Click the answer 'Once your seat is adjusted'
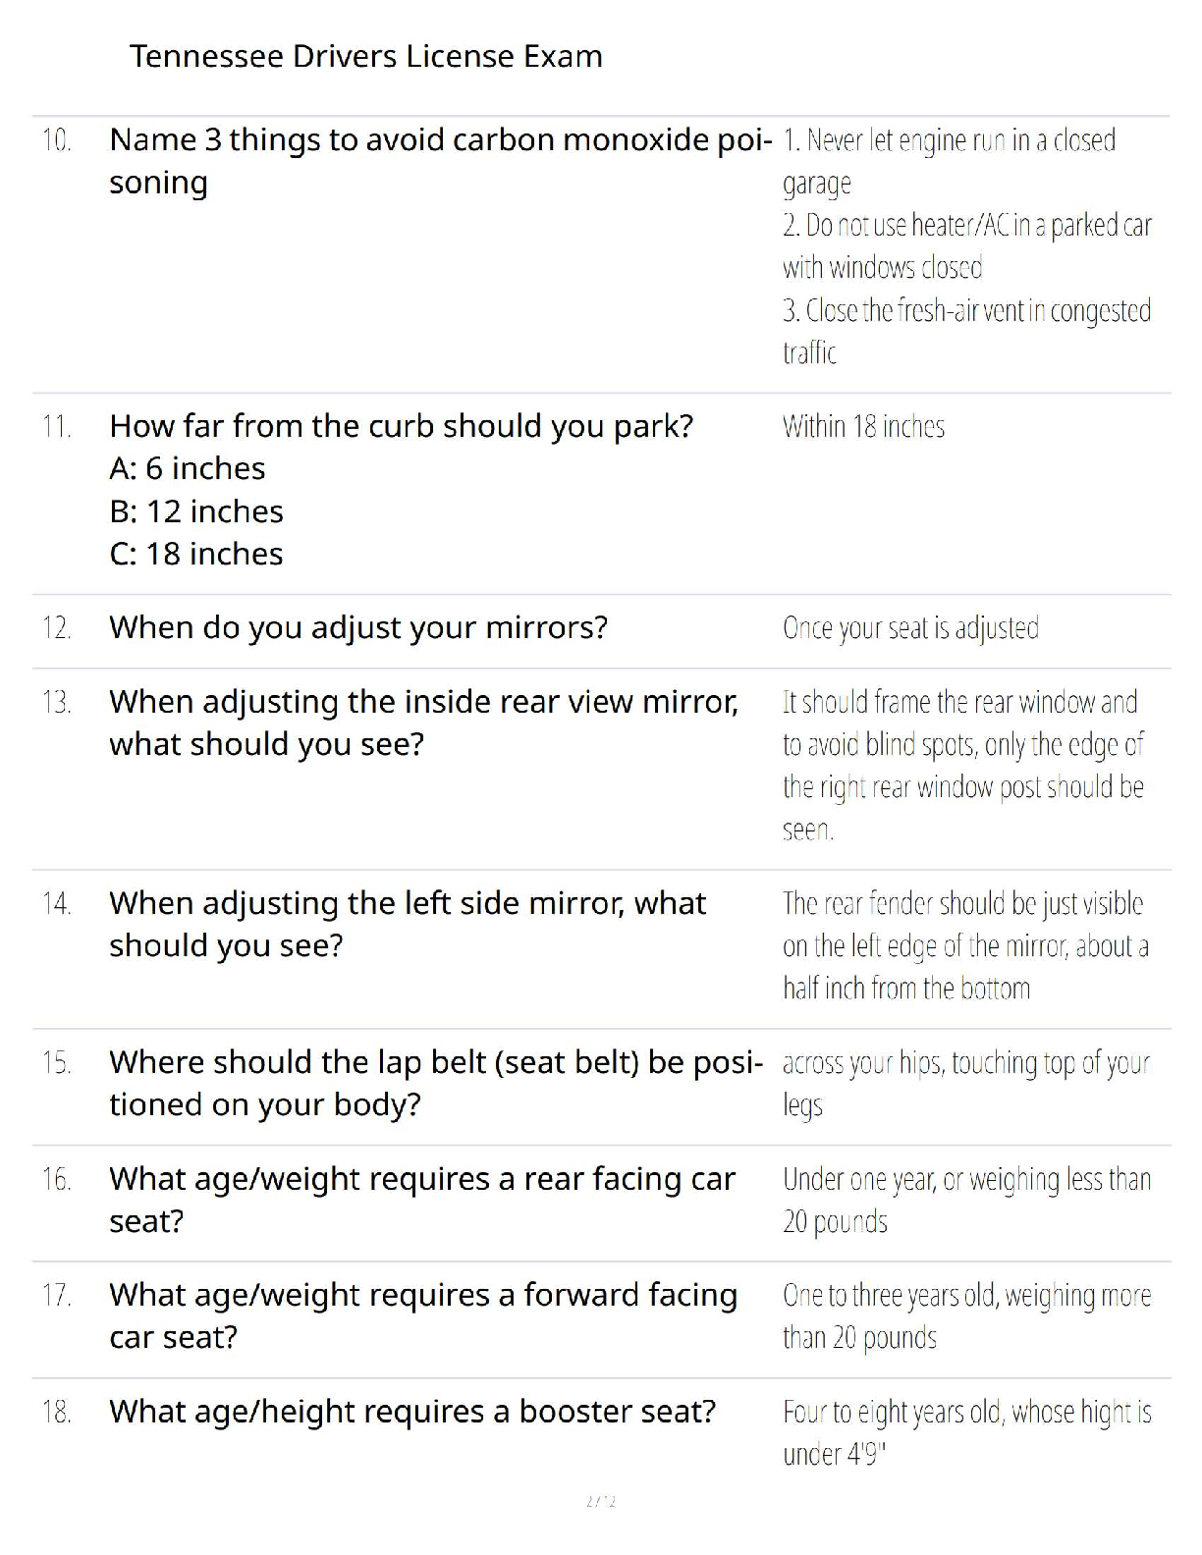Image resolution: width=1202 pixels, height=1555 pixels. pyautogui.click(x=910, y=628)
